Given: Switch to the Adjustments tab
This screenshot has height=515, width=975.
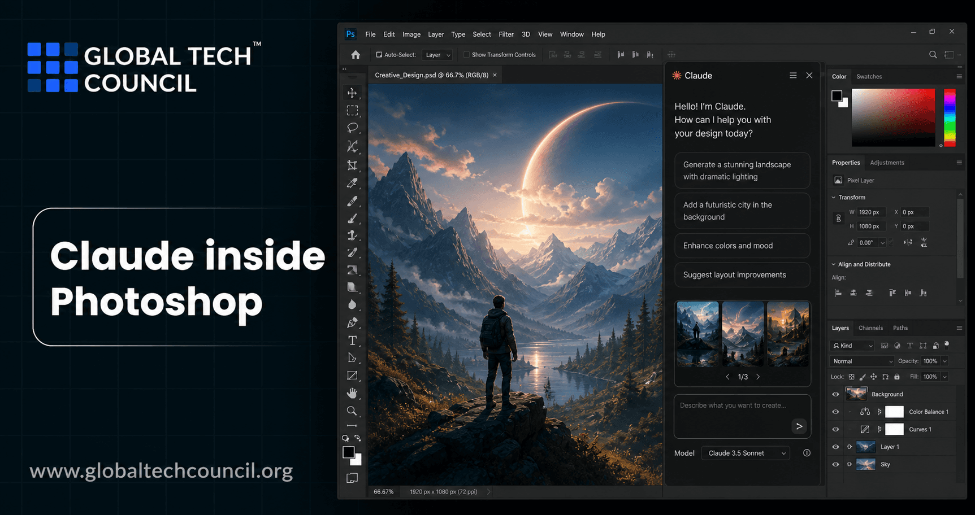Looking at the screenshot, I should coord(887,163).
